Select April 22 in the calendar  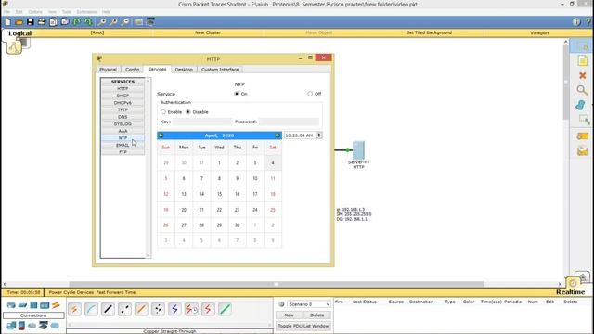click(219, 210)
